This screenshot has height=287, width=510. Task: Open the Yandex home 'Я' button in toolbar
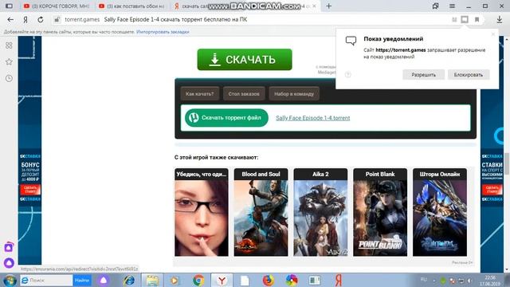[x=25, y=19]
